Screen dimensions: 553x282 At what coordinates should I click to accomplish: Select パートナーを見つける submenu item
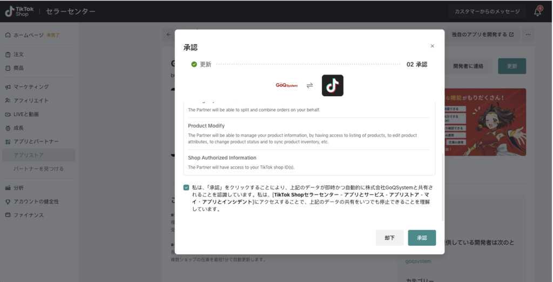(x=38, y=169)
